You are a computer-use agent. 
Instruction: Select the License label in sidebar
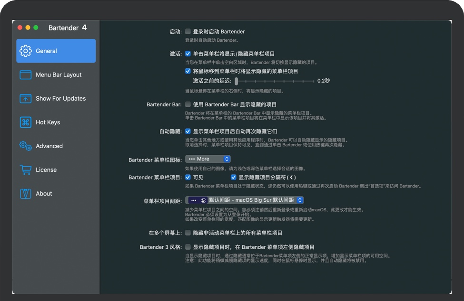click(x=46, y=169)
